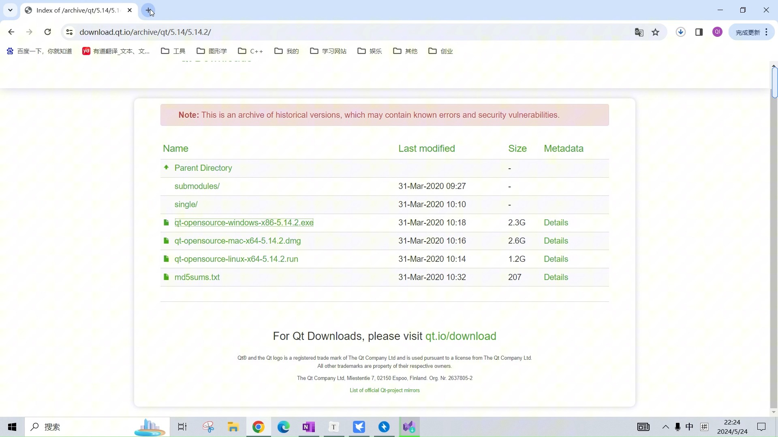This screenshot has height=437, width=778.
Task: Click the Parent Directory up-arrow icon
Action: click(x=166, y=167)
